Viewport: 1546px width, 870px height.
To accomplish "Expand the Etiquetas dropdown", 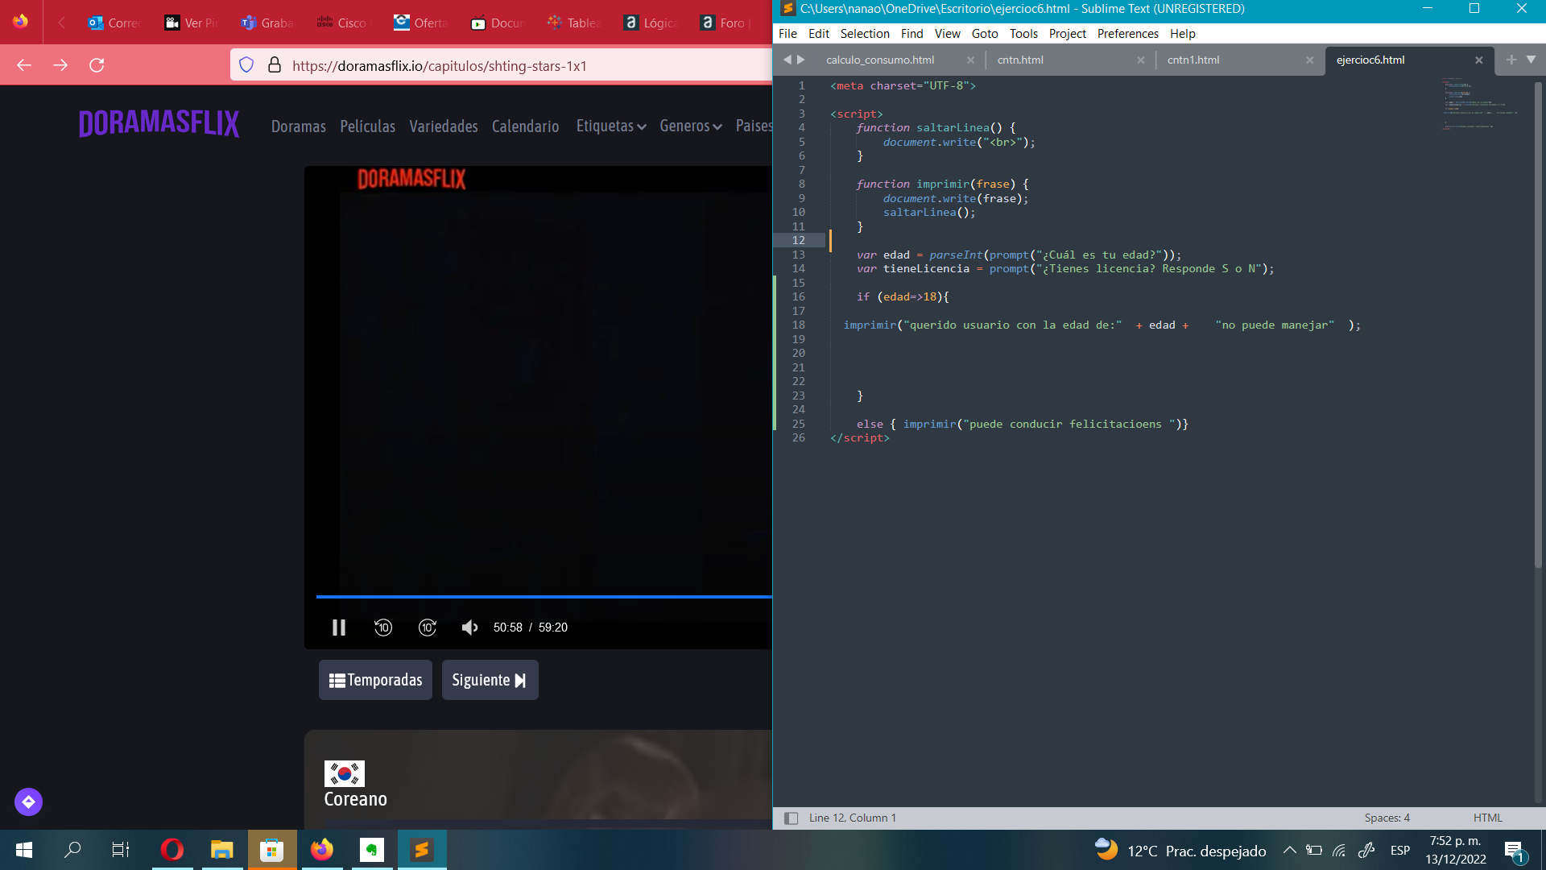I will coord(611,126).
